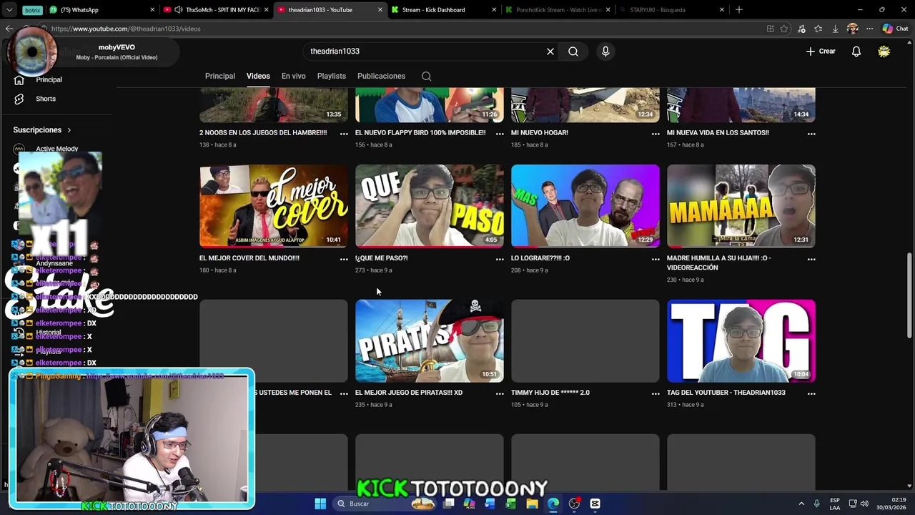915x515 pixels.
Task: Open Microsoft Edge from taskbar
Action: click(553, 504)
